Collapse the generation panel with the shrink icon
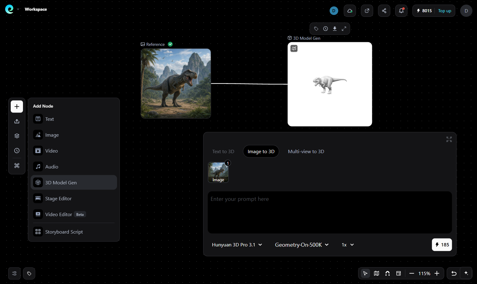477x284 pixels. (449, 139)
